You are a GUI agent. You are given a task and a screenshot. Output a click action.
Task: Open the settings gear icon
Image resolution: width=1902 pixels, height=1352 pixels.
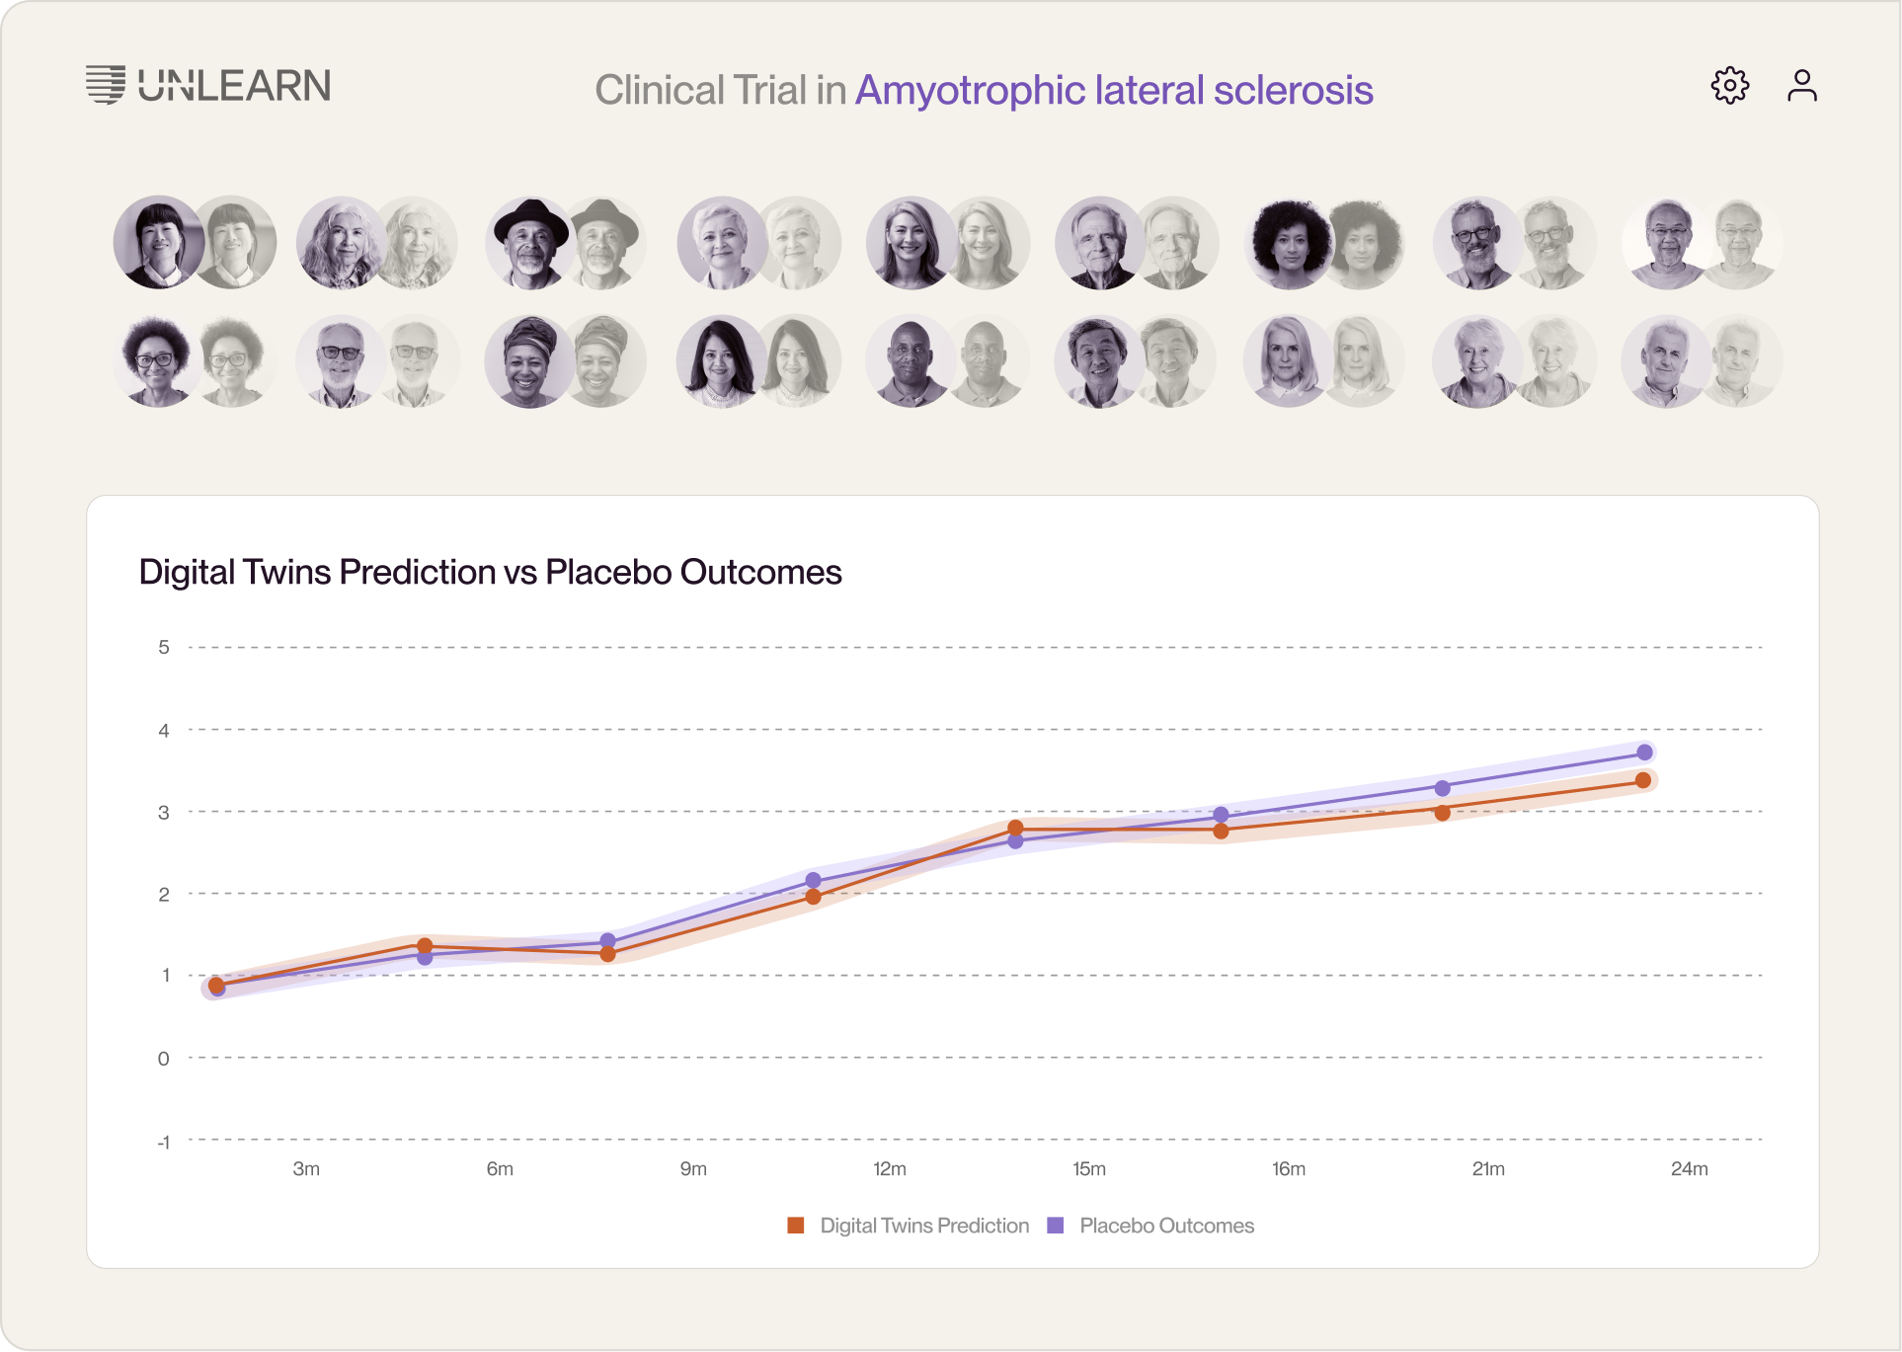pos(1729,86)
